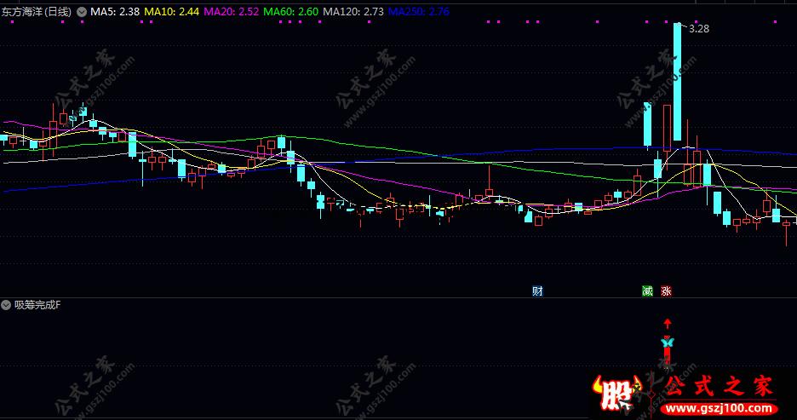Select the MA60: 2.60 indicator label
This screenshot has height=420, width=797.
[290, 12]
